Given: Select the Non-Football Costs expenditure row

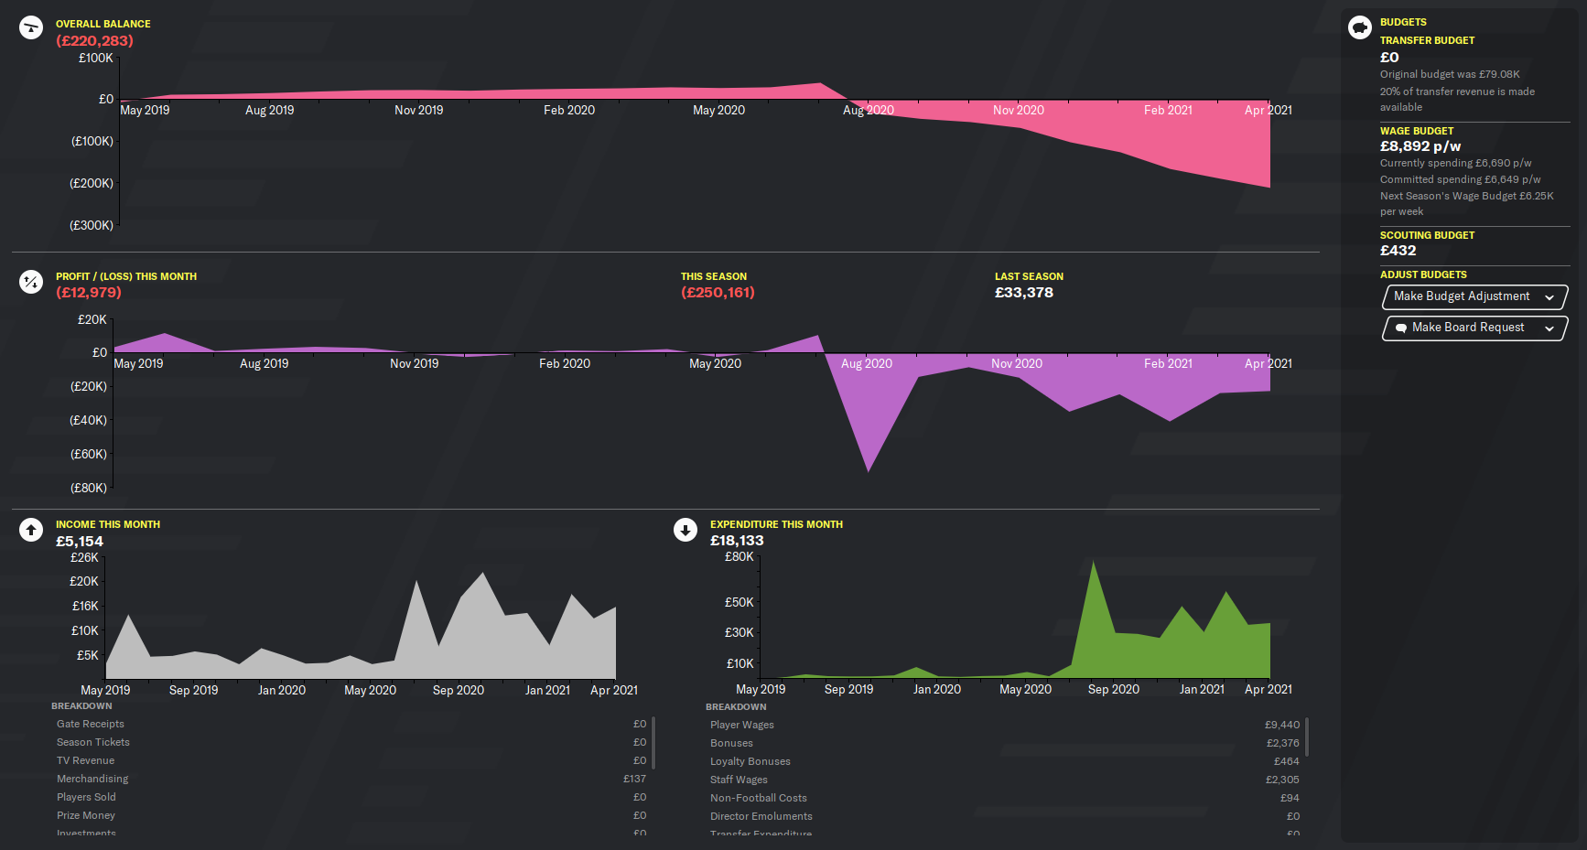Looking at the screenshot, I should [1005, 798].
